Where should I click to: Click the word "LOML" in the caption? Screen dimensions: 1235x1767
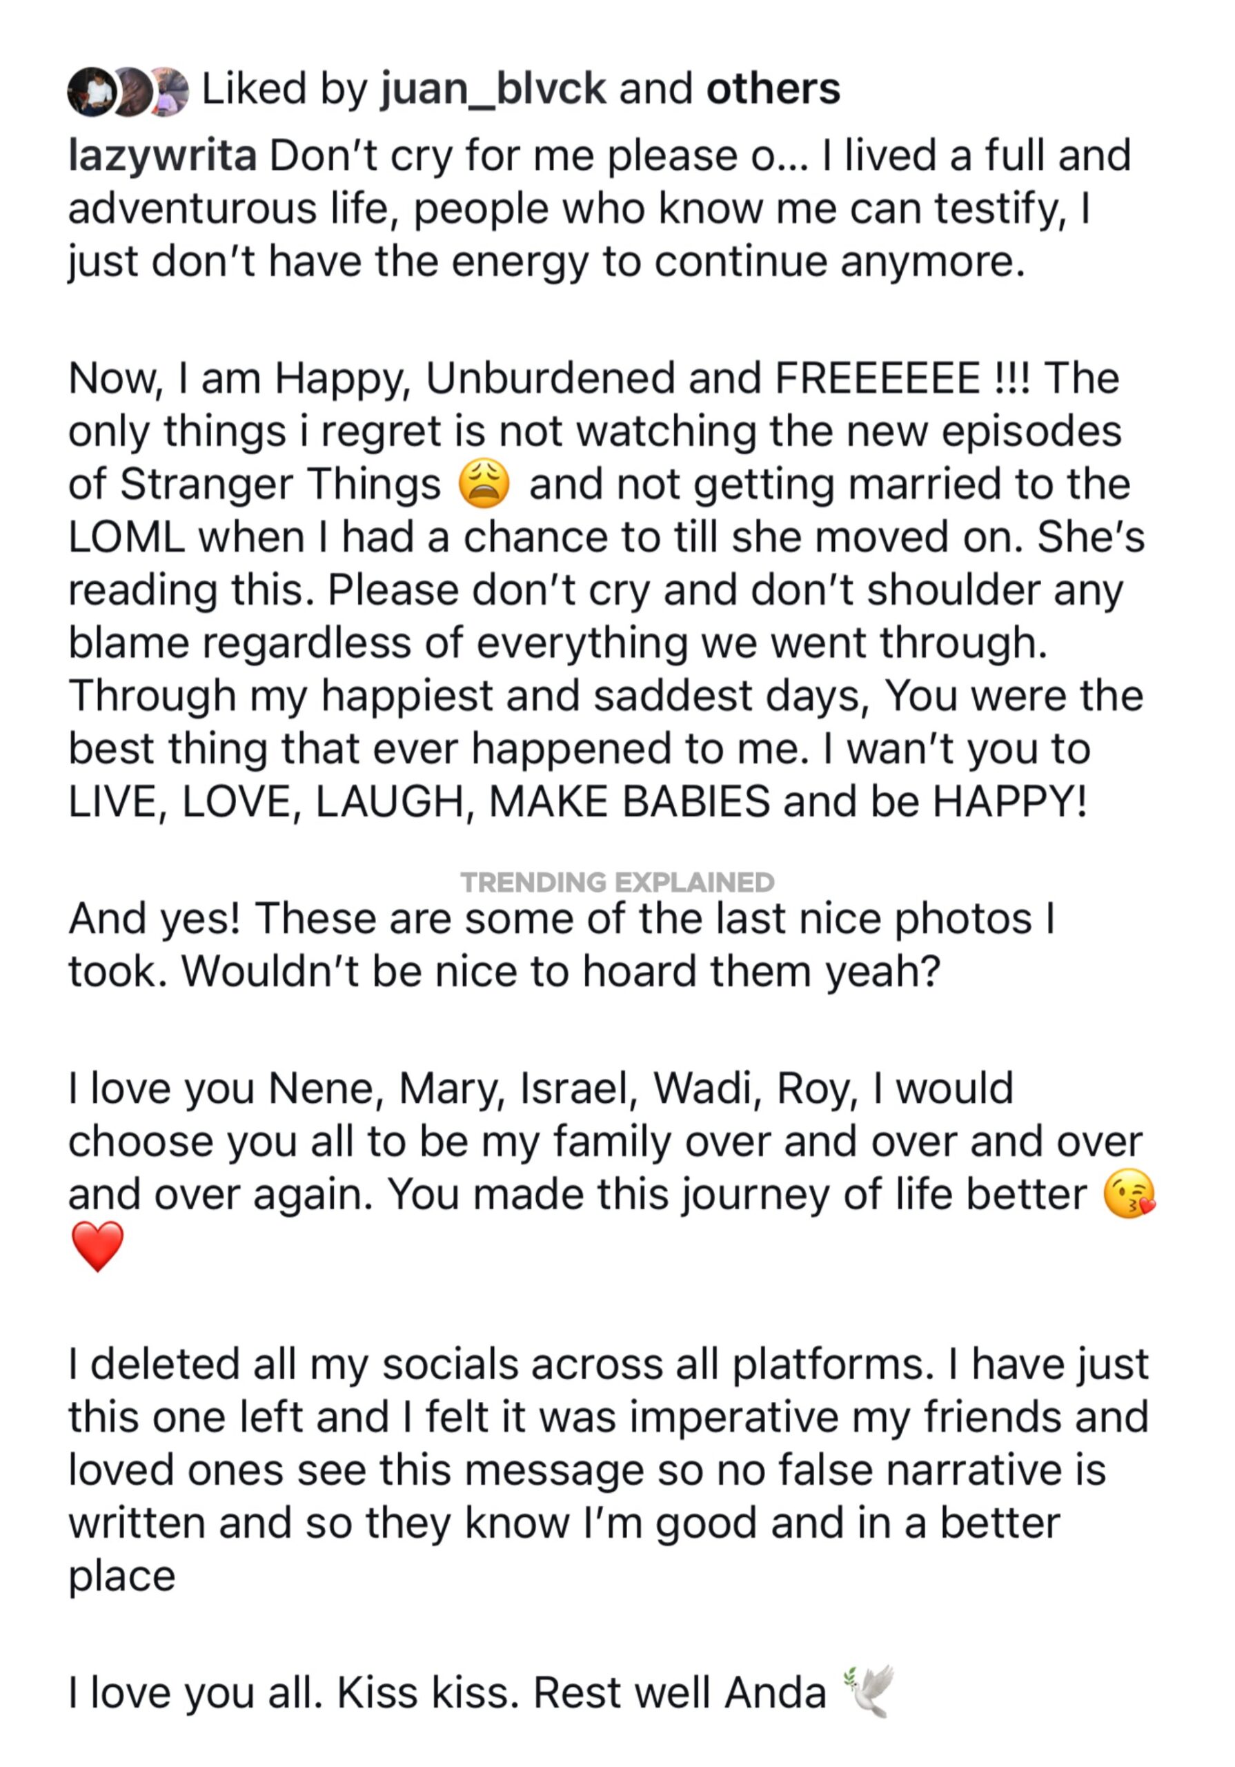126,537
